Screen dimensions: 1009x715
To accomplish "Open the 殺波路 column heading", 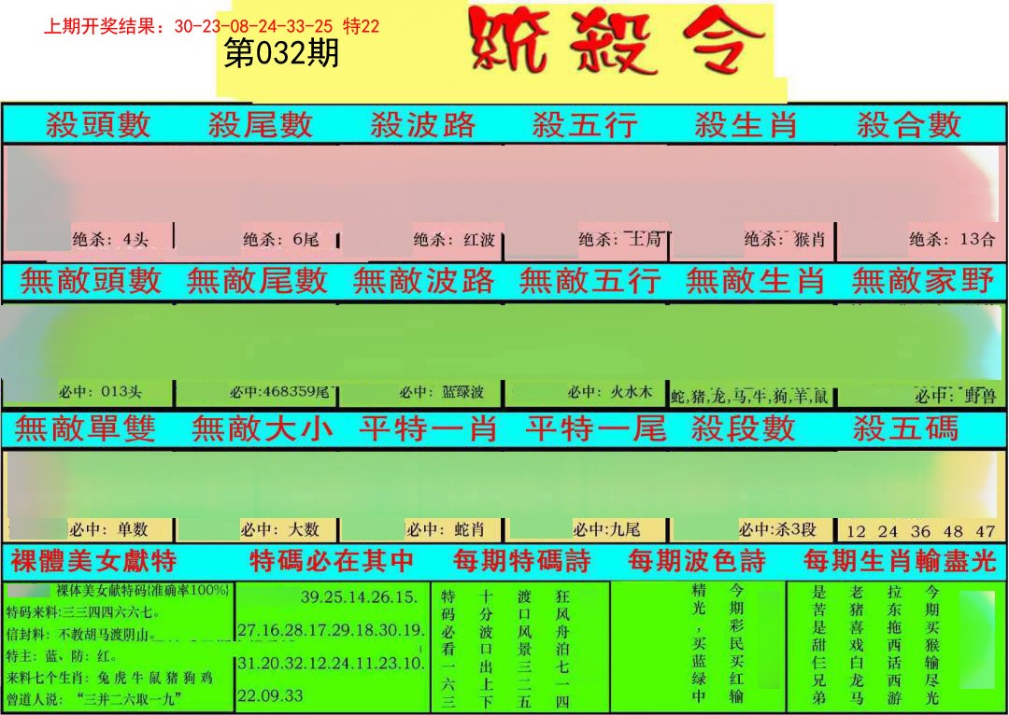I will coord(422,124).
